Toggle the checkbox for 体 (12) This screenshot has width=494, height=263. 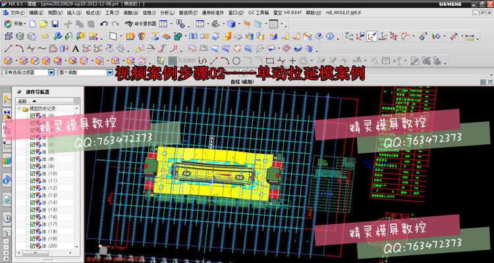(x=32, y=188)
